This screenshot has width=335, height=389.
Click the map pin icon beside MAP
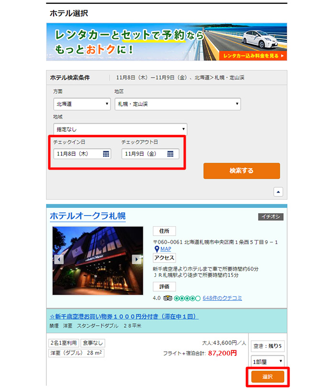pyautogui.click(x=156, y=249)
